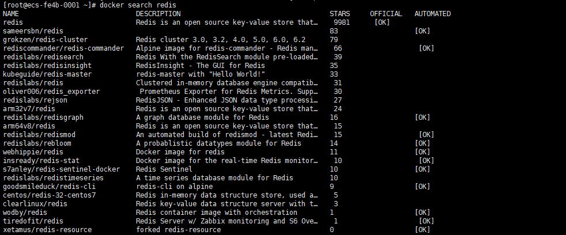This screenshot has width=566, height=235.
Task: Click the shell prompt [root@ecs-fe4b-0001 ~]#
Action: click(49, 5)
